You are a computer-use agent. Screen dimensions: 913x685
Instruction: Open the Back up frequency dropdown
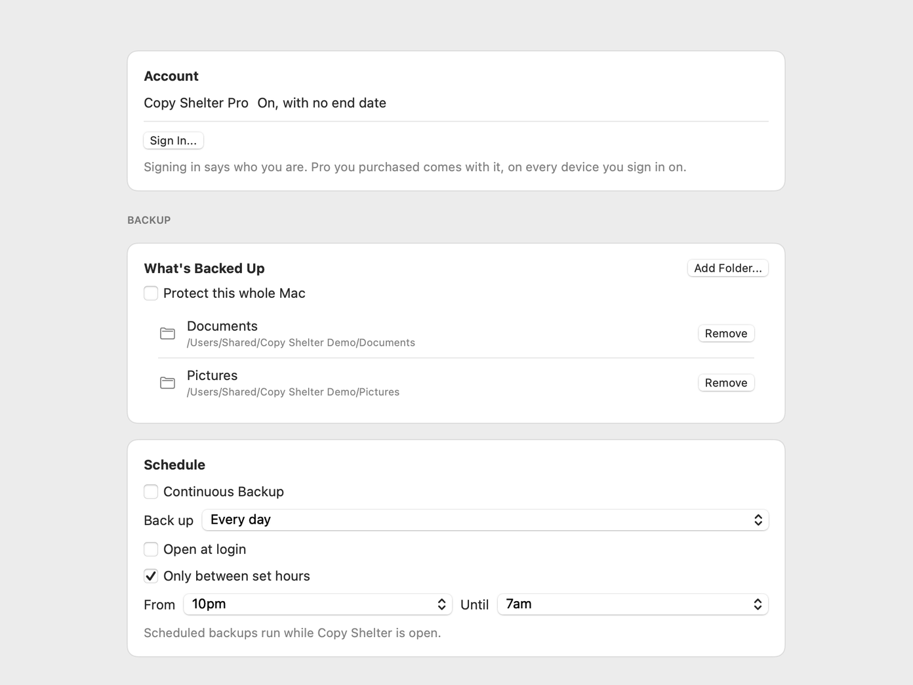pyautogui.click(x=485, y=520)
